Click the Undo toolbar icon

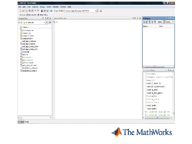(x=35, y=11)
